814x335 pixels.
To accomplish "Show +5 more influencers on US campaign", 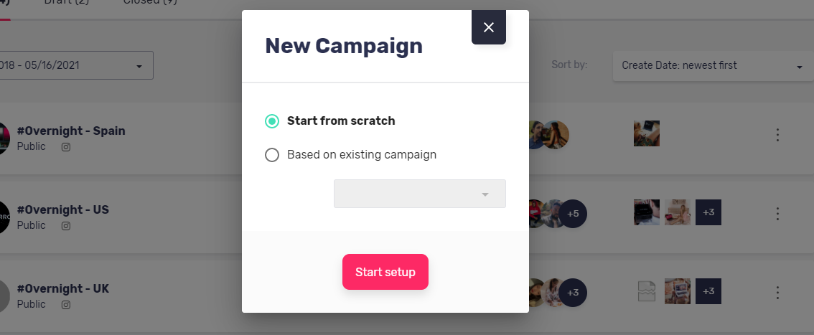I will [x=573, y=214].
